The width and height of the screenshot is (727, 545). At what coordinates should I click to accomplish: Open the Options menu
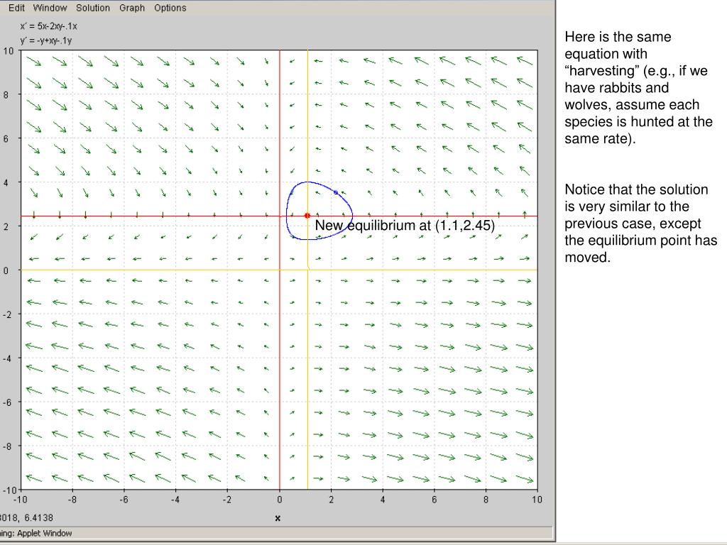click(170, 8)
